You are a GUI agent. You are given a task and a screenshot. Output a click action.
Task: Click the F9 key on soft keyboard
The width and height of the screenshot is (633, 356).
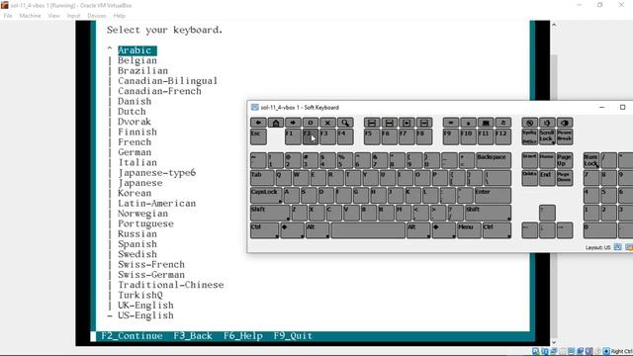coord(451,136)
